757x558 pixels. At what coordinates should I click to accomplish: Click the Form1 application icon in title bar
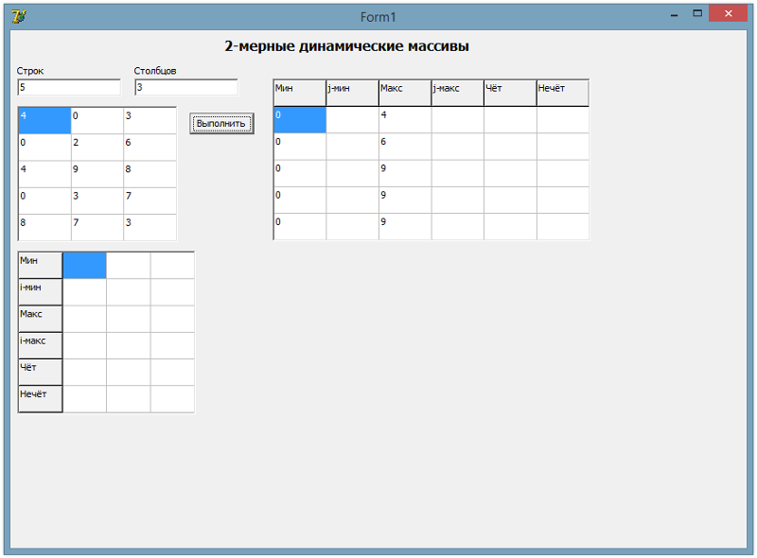coord(18,16)
